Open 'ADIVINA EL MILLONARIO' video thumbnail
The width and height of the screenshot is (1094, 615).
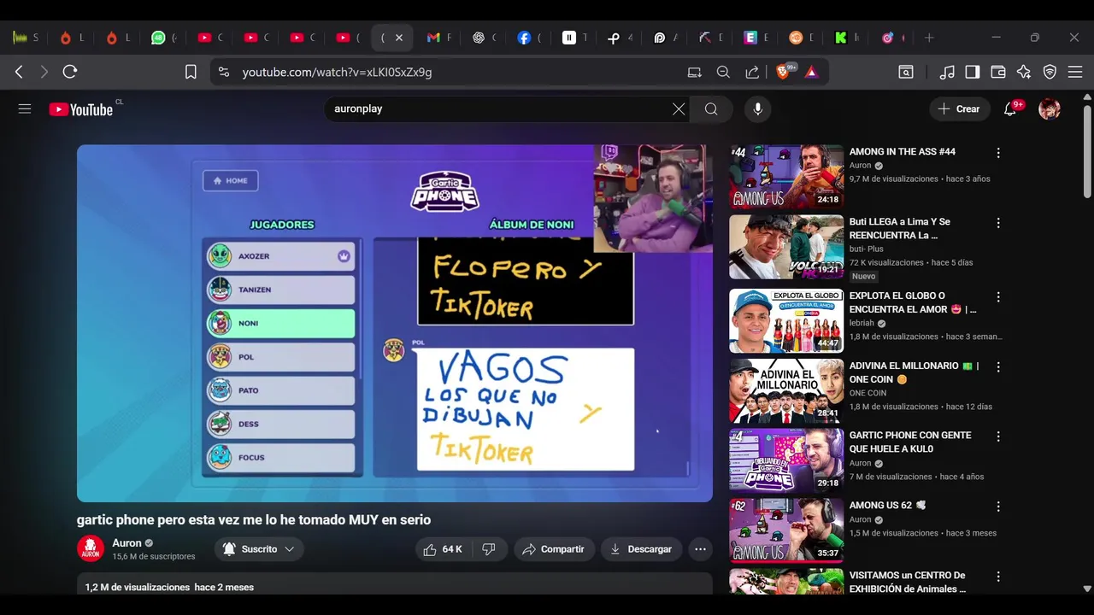point(786,390)
